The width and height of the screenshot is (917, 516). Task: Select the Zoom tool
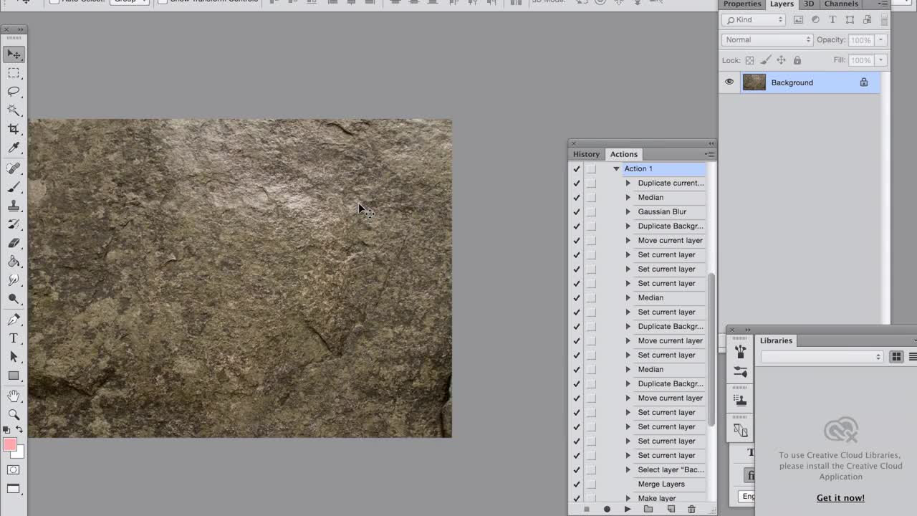14,414
